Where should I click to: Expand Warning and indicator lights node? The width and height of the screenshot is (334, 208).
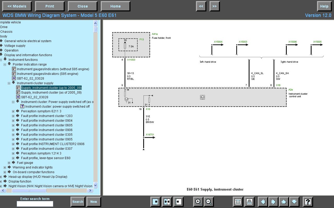click(x=5, y=167)
